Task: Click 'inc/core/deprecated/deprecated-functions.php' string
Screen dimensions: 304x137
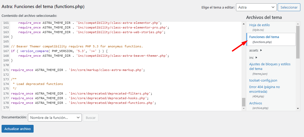Action: click(112, 103)
